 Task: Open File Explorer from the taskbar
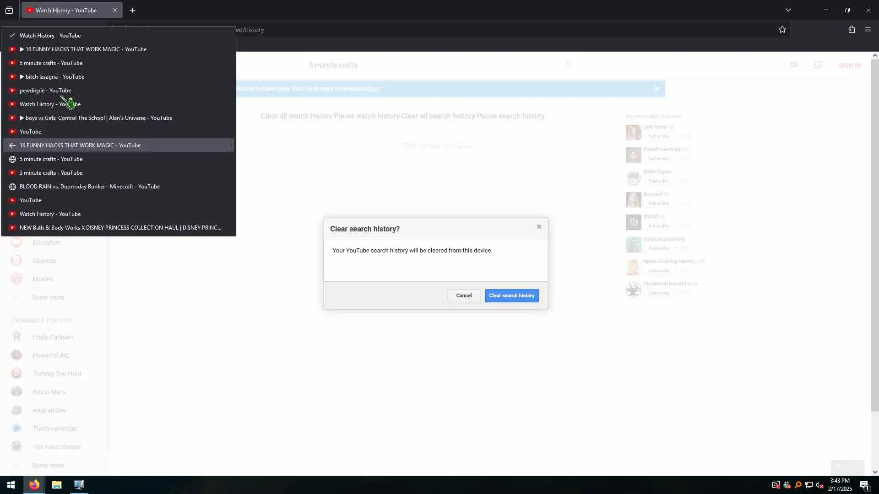click(56, 485)
